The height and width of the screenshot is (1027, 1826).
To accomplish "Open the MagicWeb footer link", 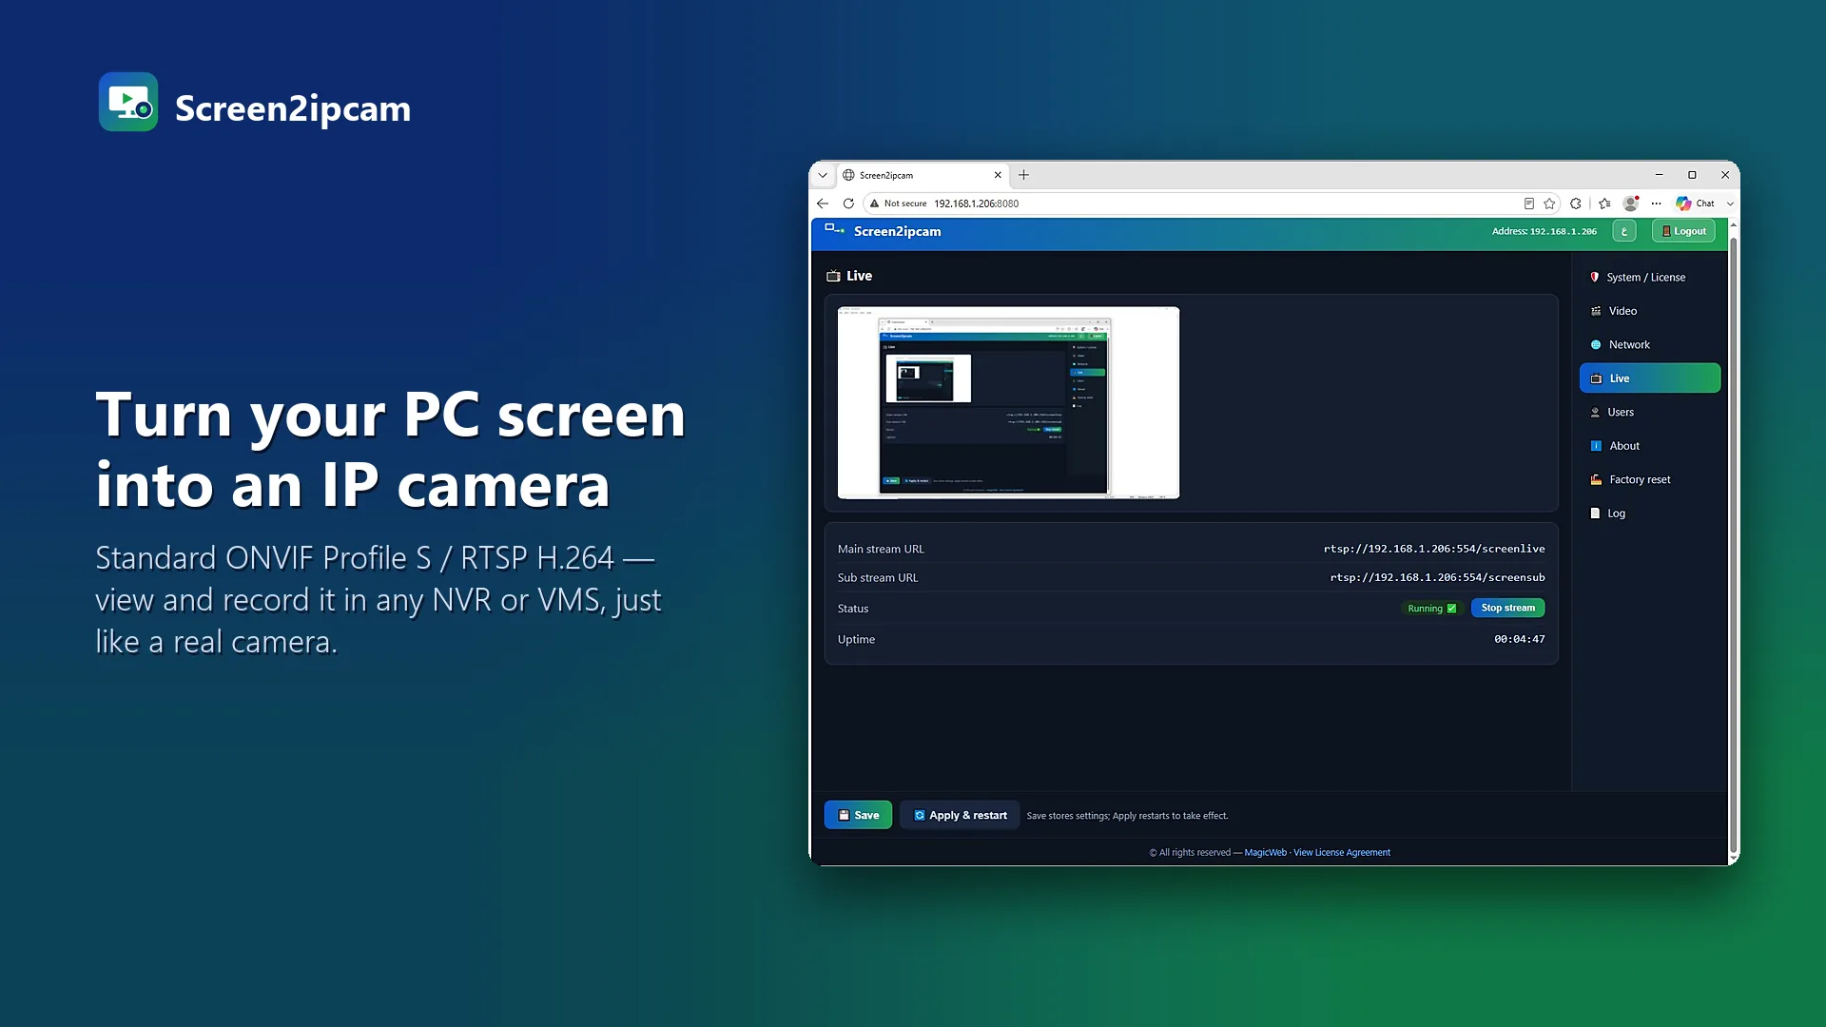I will 1265,853.
